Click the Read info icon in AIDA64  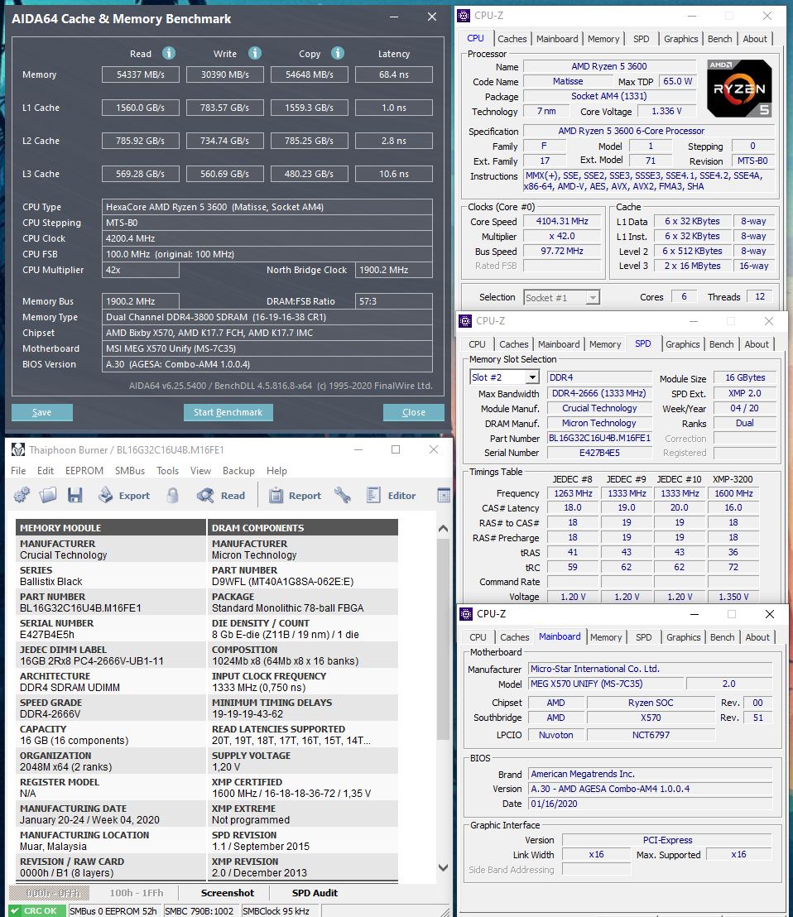[168, 53]
